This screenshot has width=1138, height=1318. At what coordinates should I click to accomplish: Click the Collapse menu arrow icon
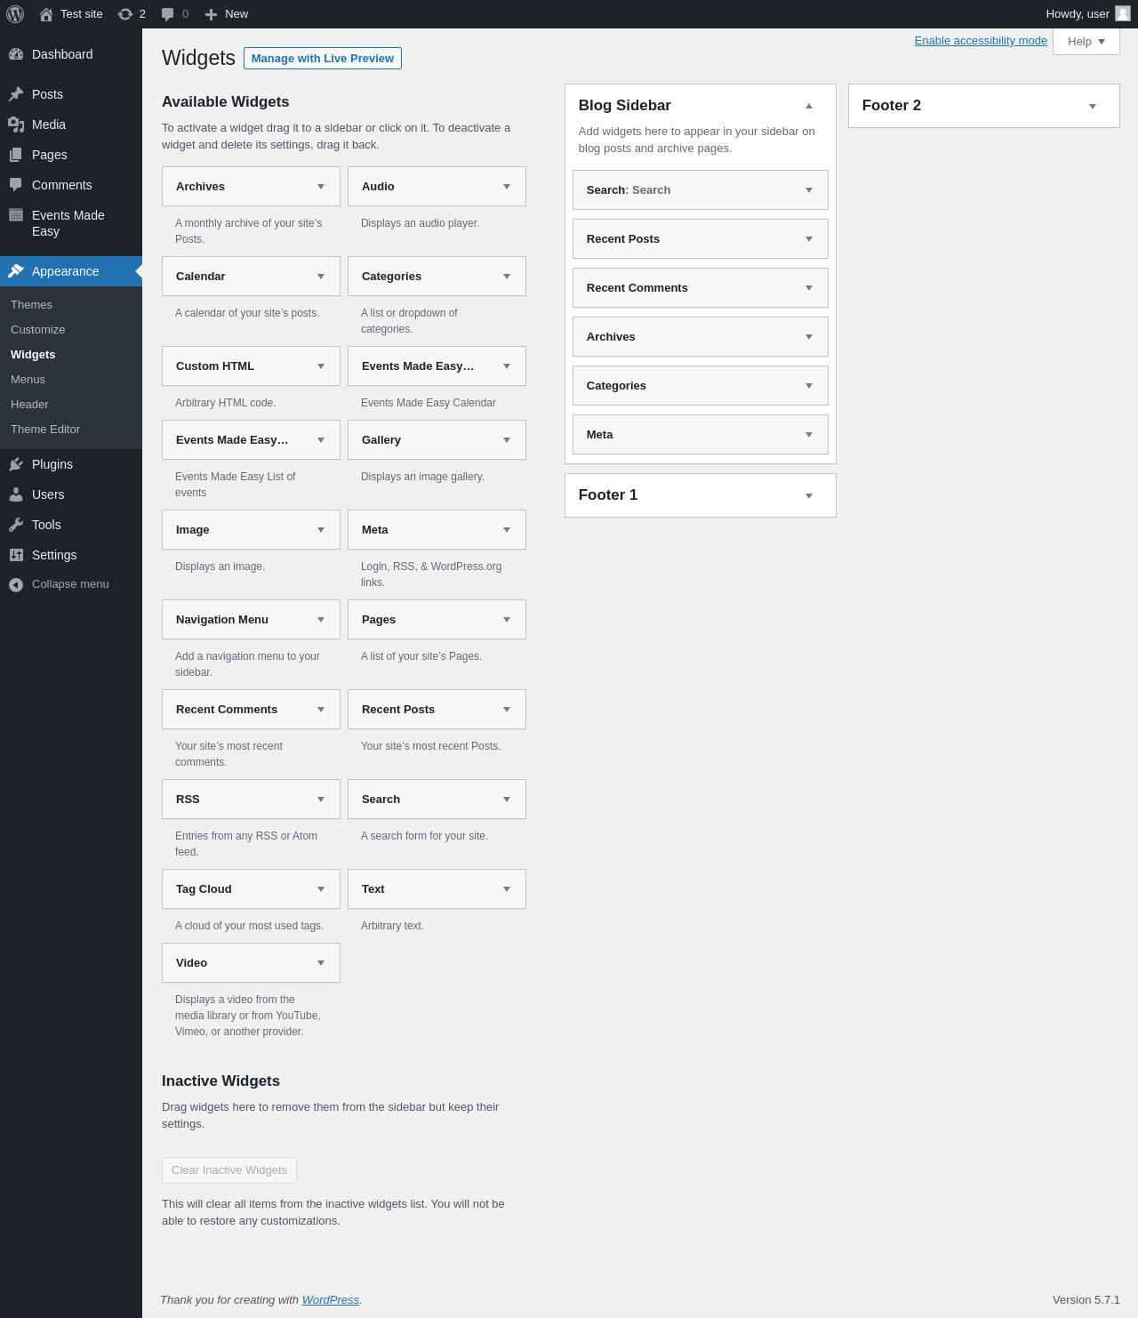point(16,584)
